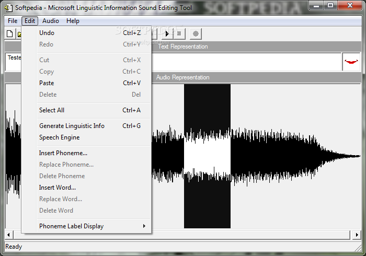Image resolution: width=366 pixels, height=256 pixels.
Task: Click the scroll left arrow of waveform
Action: click(9, 235)
